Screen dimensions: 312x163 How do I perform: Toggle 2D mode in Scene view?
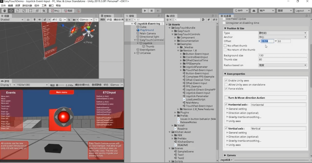point(28,20)
